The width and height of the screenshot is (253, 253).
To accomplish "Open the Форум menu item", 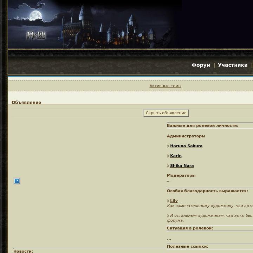I will coord(201,65).
